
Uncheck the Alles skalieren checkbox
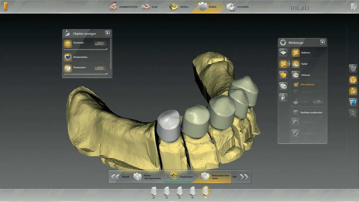296,85
